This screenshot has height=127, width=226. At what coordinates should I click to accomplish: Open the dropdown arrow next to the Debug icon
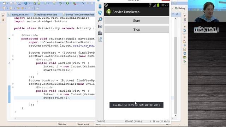point(64,3)
